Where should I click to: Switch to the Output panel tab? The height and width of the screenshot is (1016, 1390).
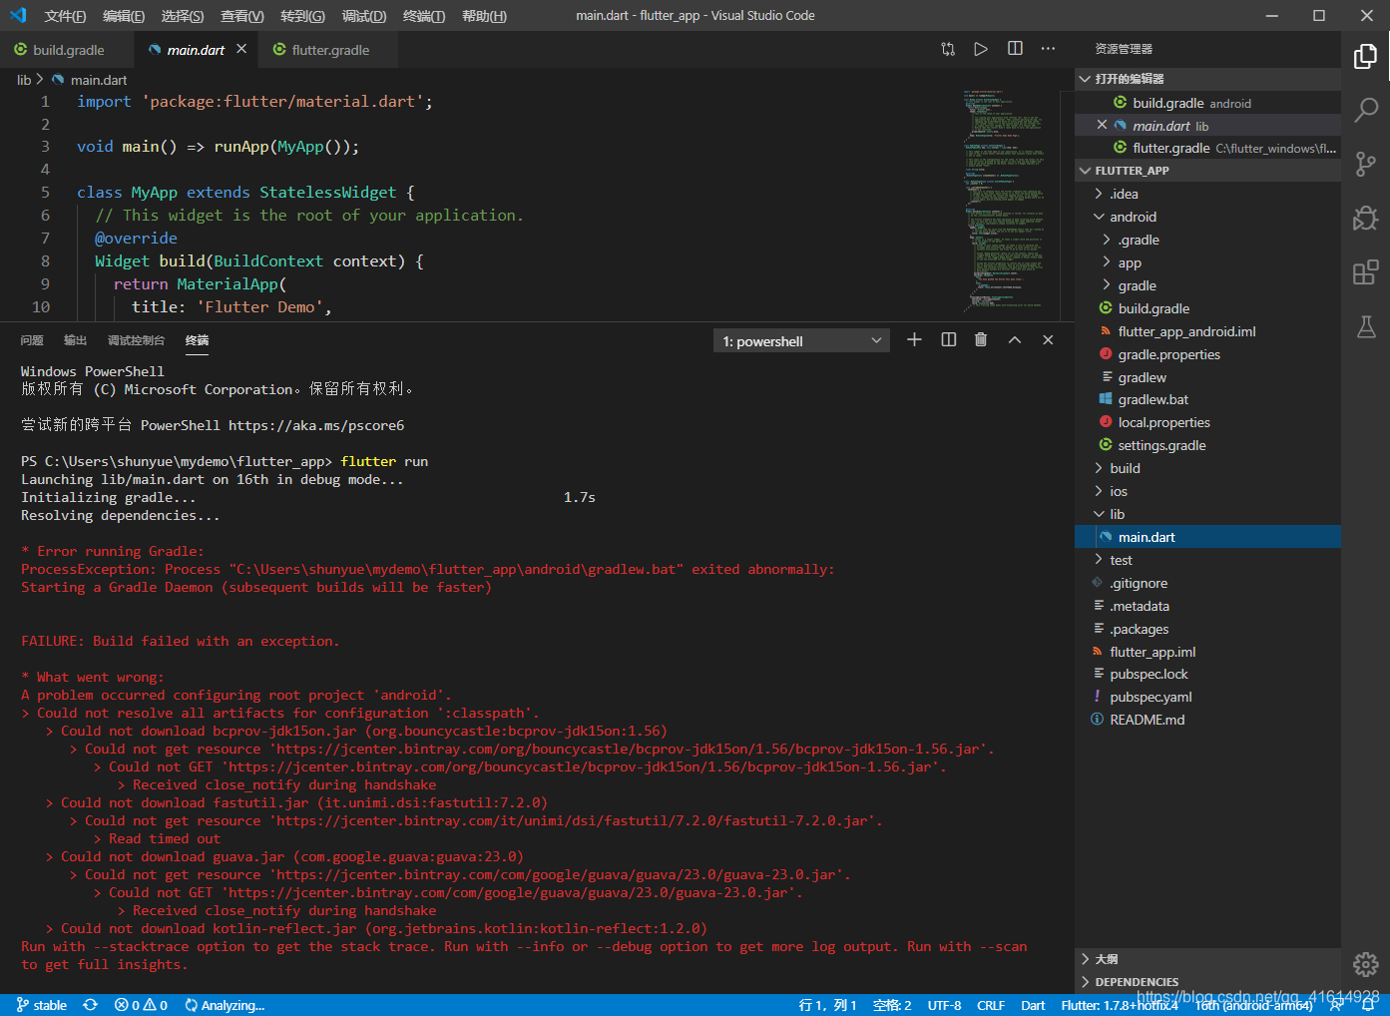tap(75, 340)
